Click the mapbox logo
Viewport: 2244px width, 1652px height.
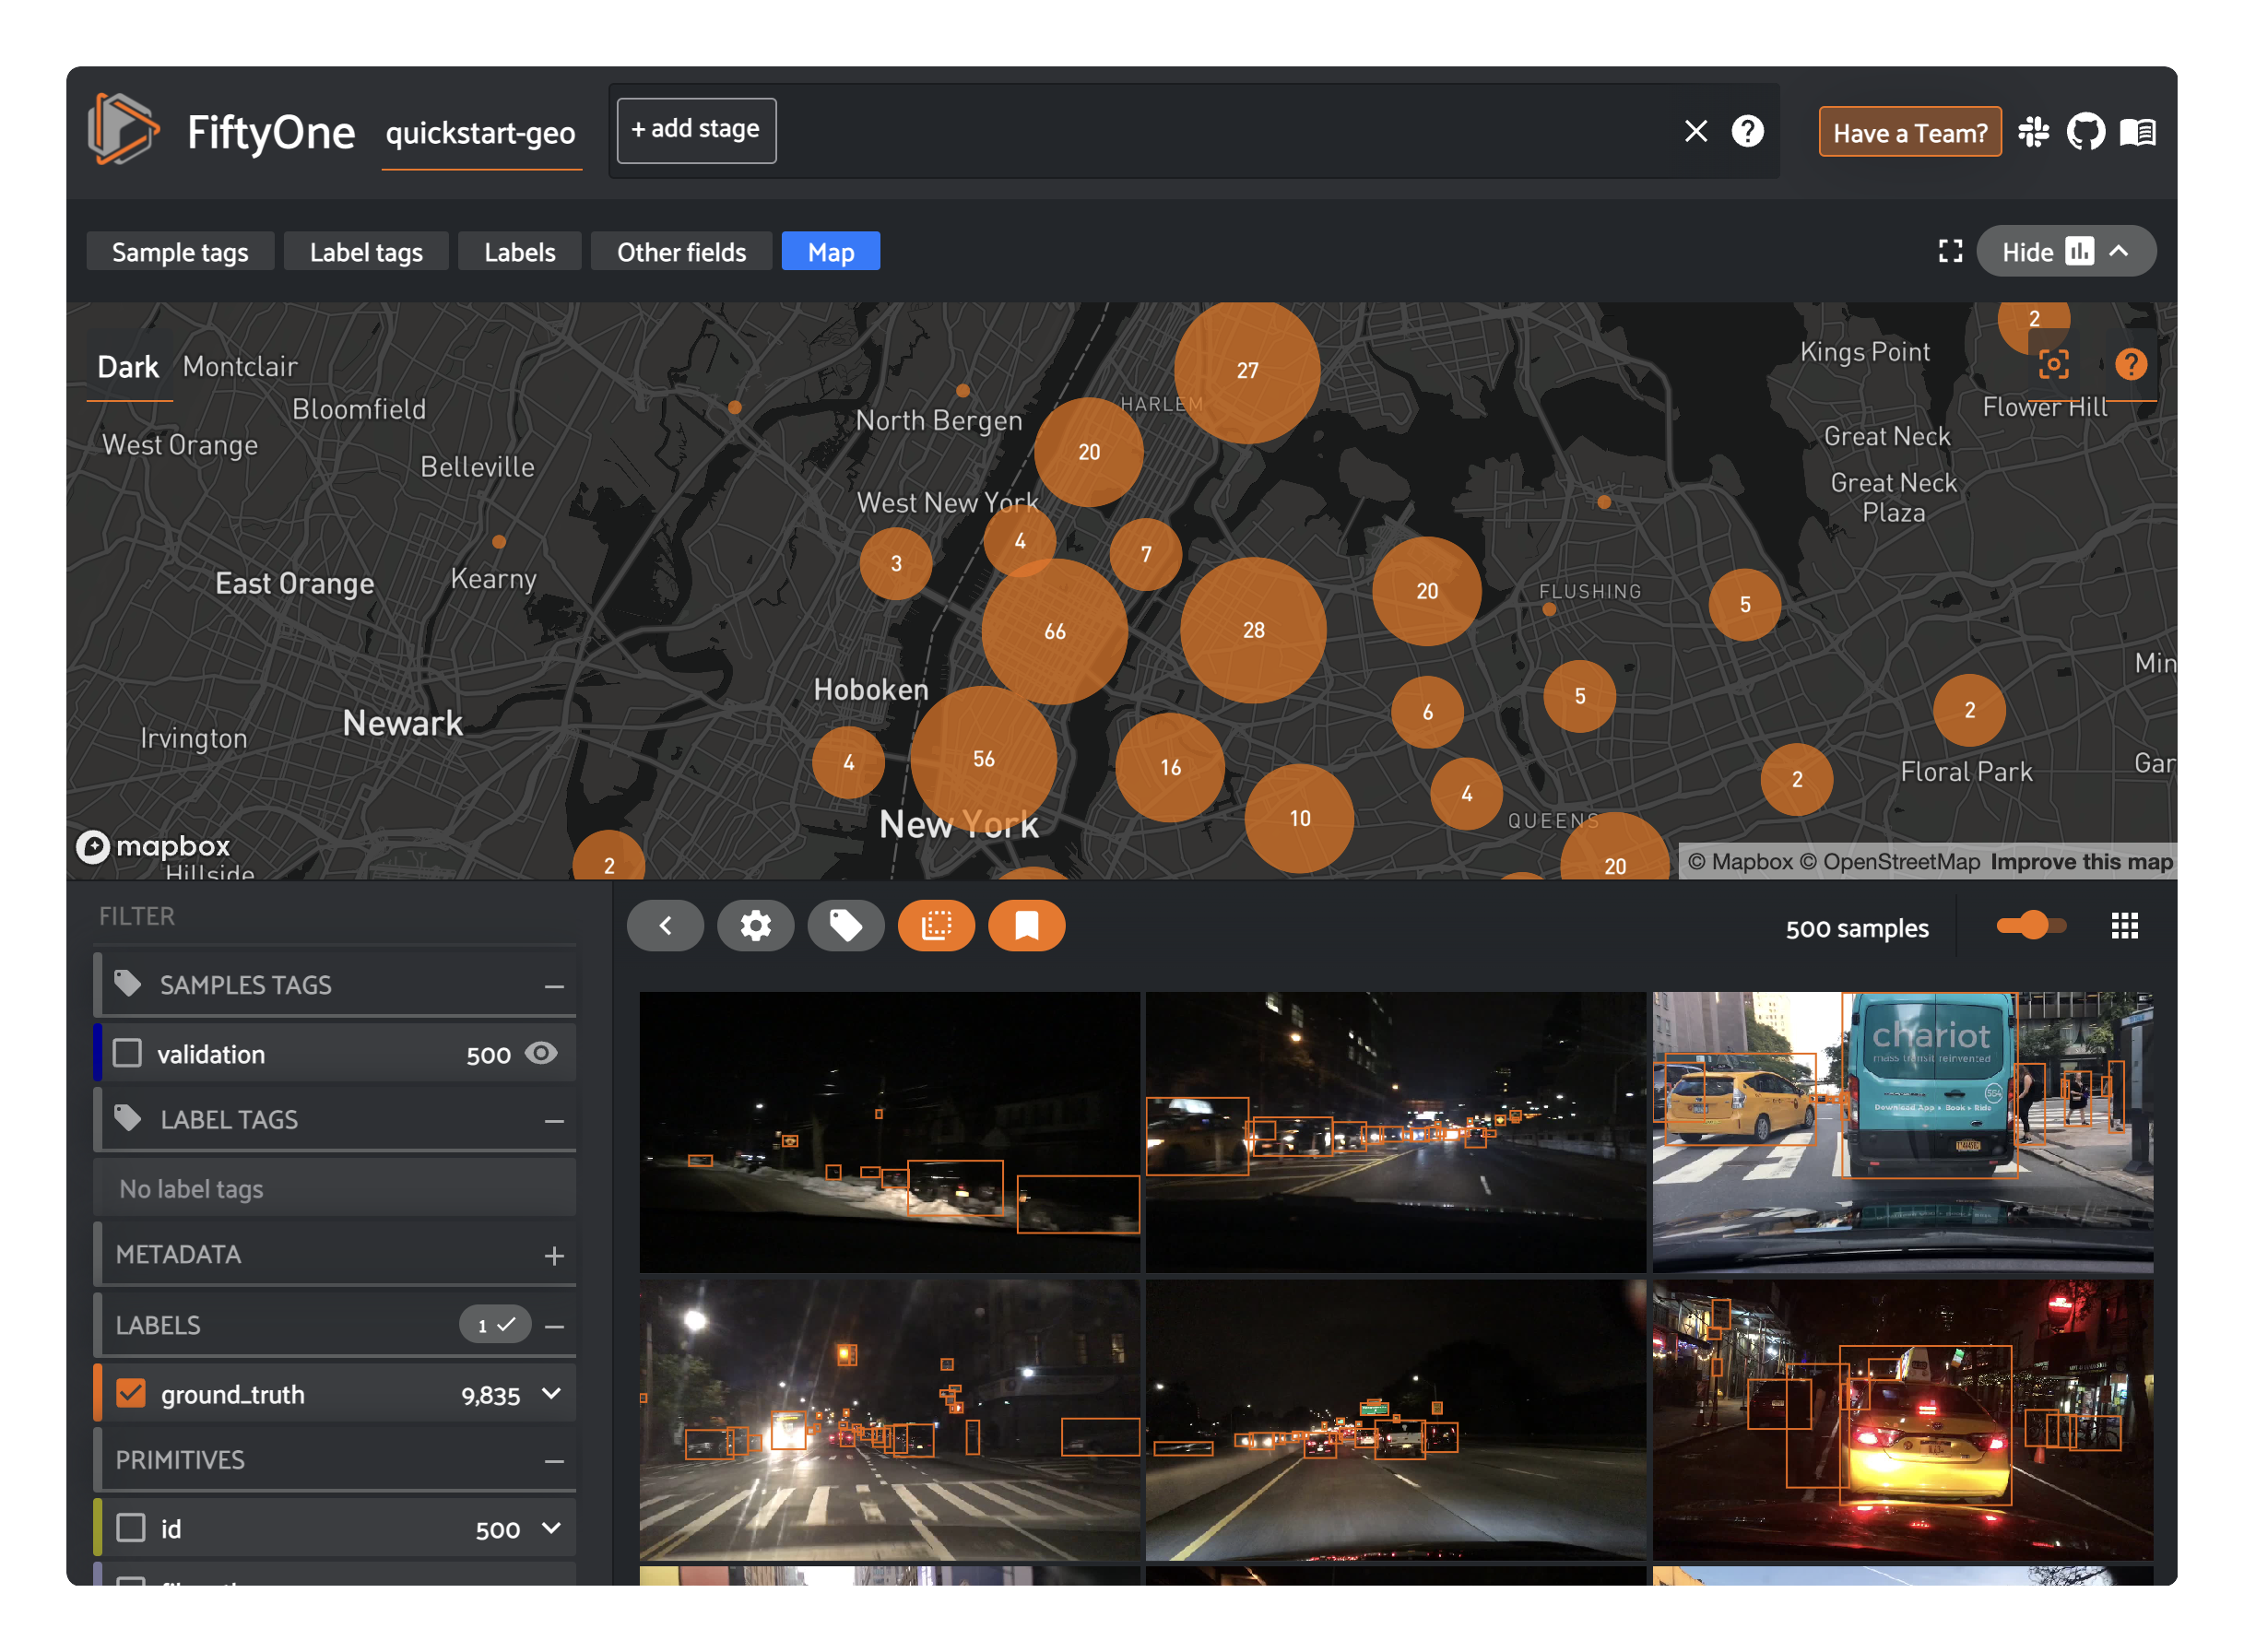point(154,846)
